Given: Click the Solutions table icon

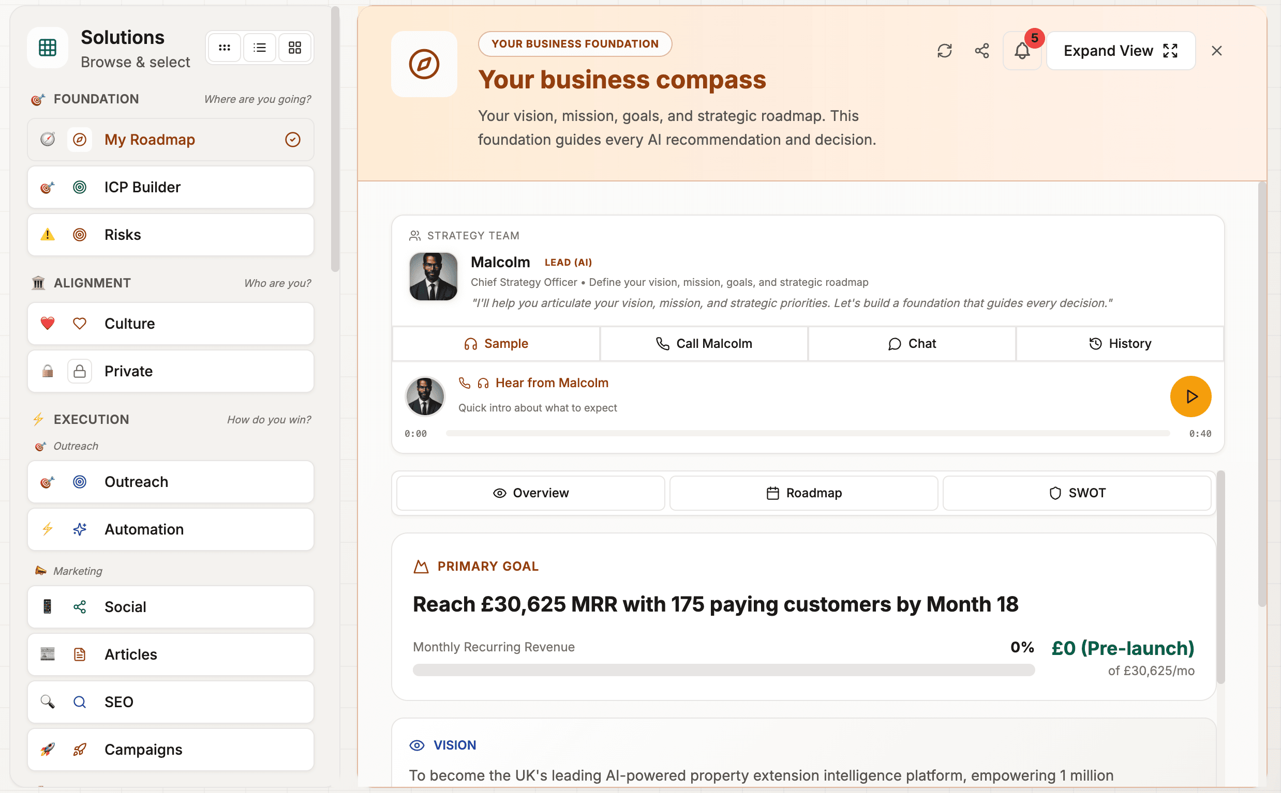Looking at the screenshot, I should pyautogui.click(x=47, y=48).
